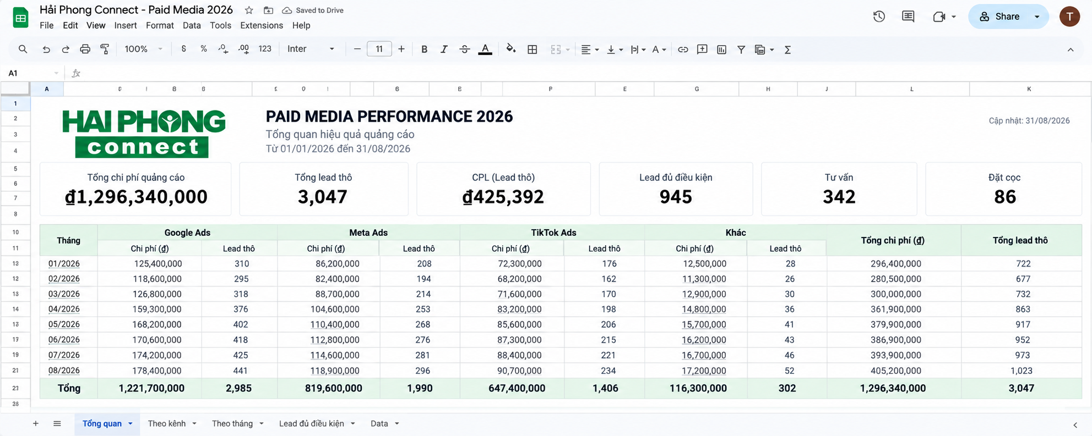
Task: Open the Tools menu
Action: click(x=220, y=25)
